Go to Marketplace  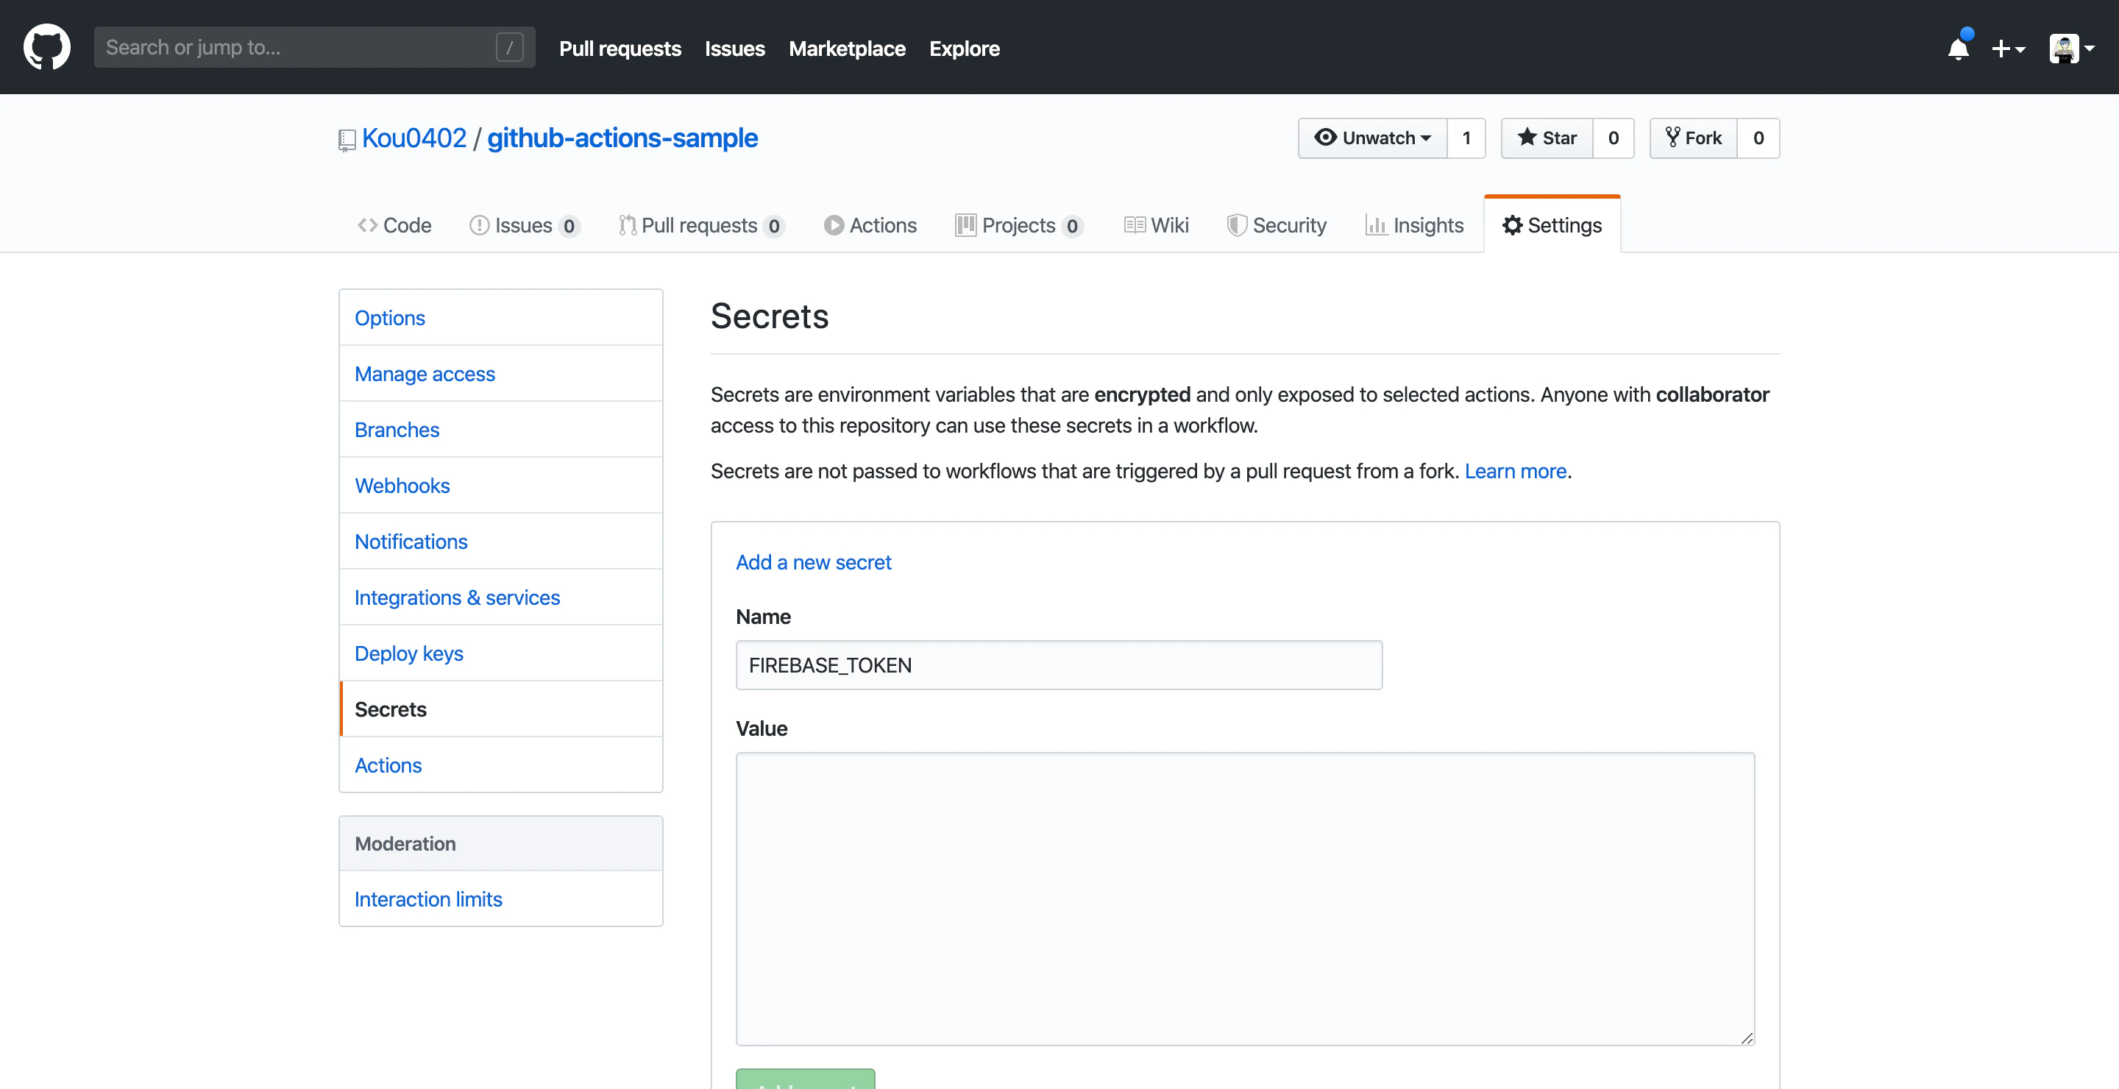pos(846,49)
